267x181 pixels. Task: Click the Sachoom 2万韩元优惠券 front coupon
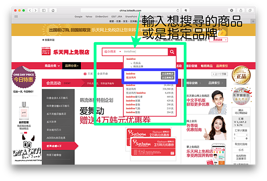click(153, 148)
